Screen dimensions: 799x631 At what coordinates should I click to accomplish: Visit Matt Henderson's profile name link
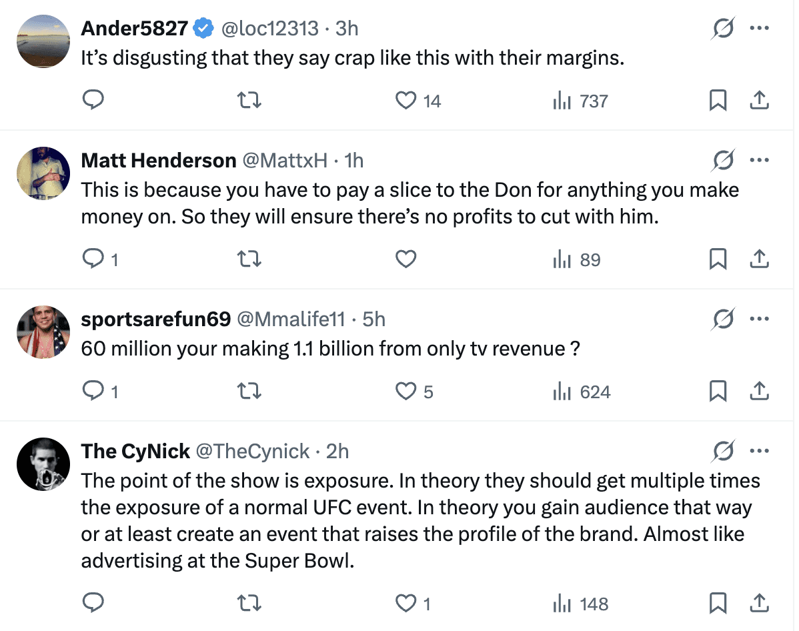pos(158,161)
